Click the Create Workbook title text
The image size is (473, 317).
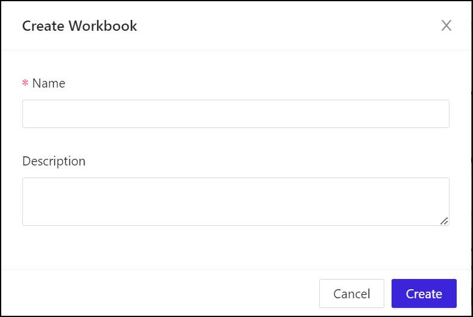(80, 26)
